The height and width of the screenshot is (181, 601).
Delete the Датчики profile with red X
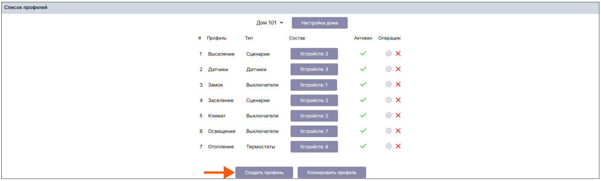tap(398, 69)
